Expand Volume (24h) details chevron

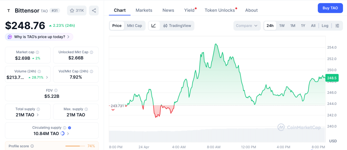(x=47, y=77)
